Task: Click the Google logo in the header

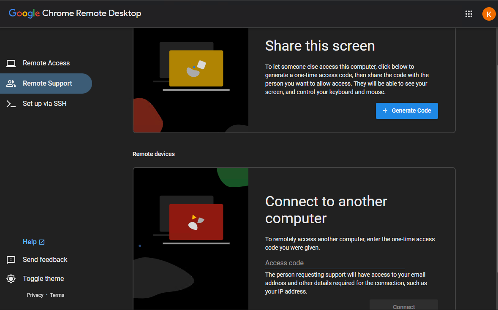Action: click(24, 13)
